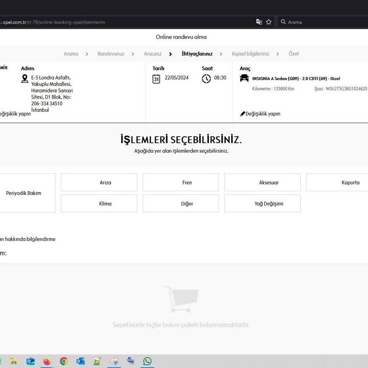Image resolution: width=368 pixels, height=368 pixels.
Task: Go to the Randevunuz step
Action: [x=111, y=54]
